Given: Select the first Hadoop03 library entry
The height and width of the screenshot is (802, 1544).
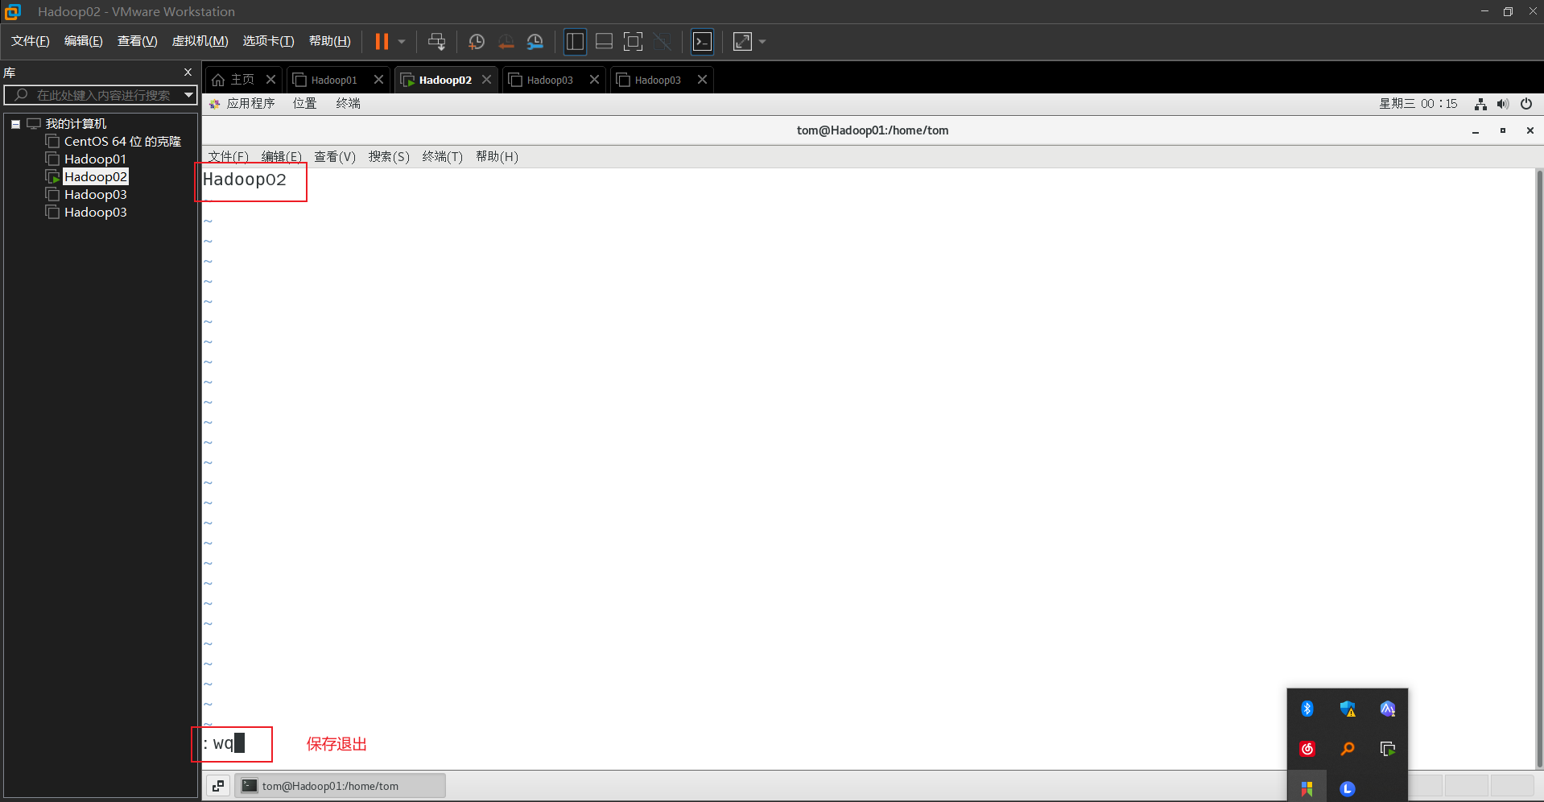Looking at the screenshot, I should (x=95, y=195).
